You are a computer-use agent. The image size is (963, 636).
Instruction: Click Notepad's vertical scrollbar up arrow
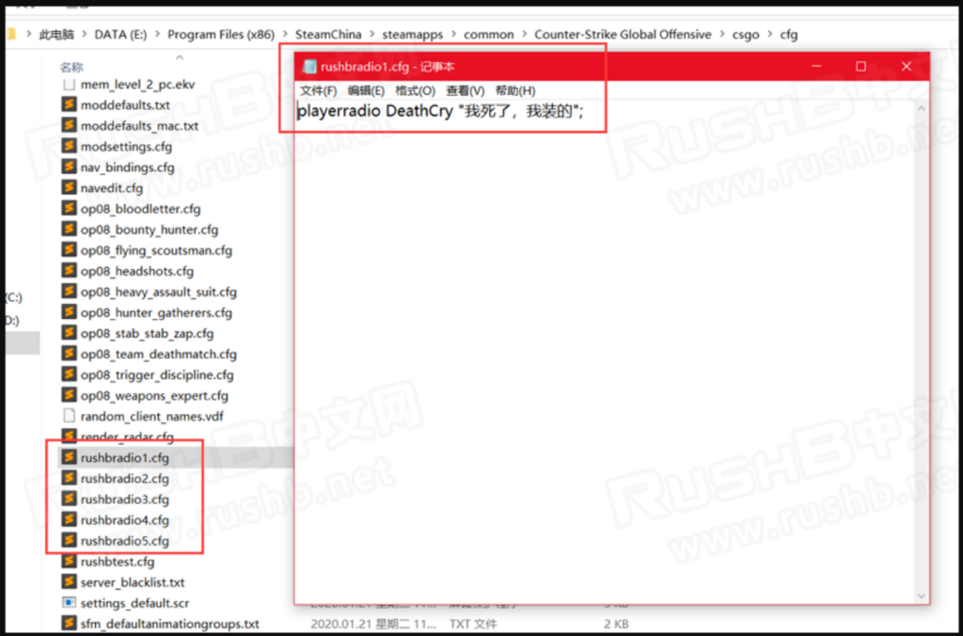pos(921,109)
